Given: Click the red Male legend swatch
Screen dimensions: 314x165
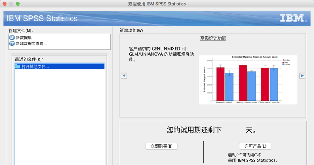Looking at the screenshot, I should point(284,62).
